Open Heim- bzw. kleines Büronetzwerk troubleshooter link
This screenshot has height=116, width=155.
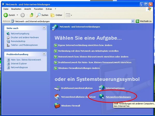(x=26, y=60)
